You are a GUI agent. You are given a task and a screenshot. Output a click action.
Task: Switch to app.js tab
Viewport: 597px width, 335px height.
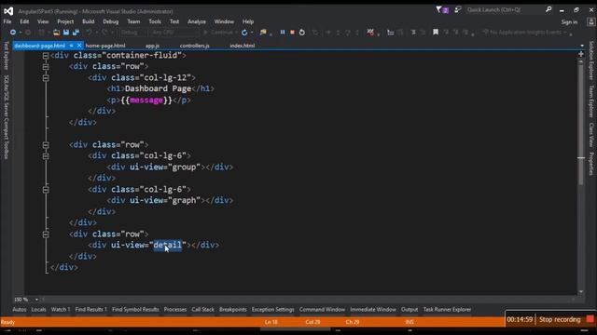point(152,46)
